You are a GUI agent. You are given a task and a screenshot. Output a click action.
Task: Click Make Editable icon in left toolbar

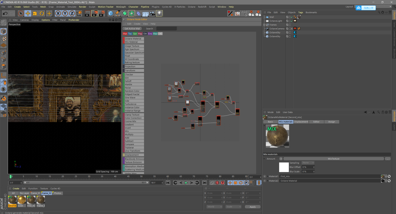[x=4, y=22]
